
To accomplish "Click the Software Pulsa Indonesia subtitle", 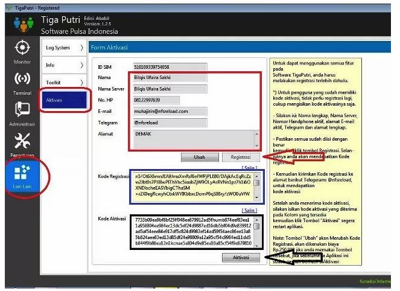I will pyautogui.click(x=80, y=31).
